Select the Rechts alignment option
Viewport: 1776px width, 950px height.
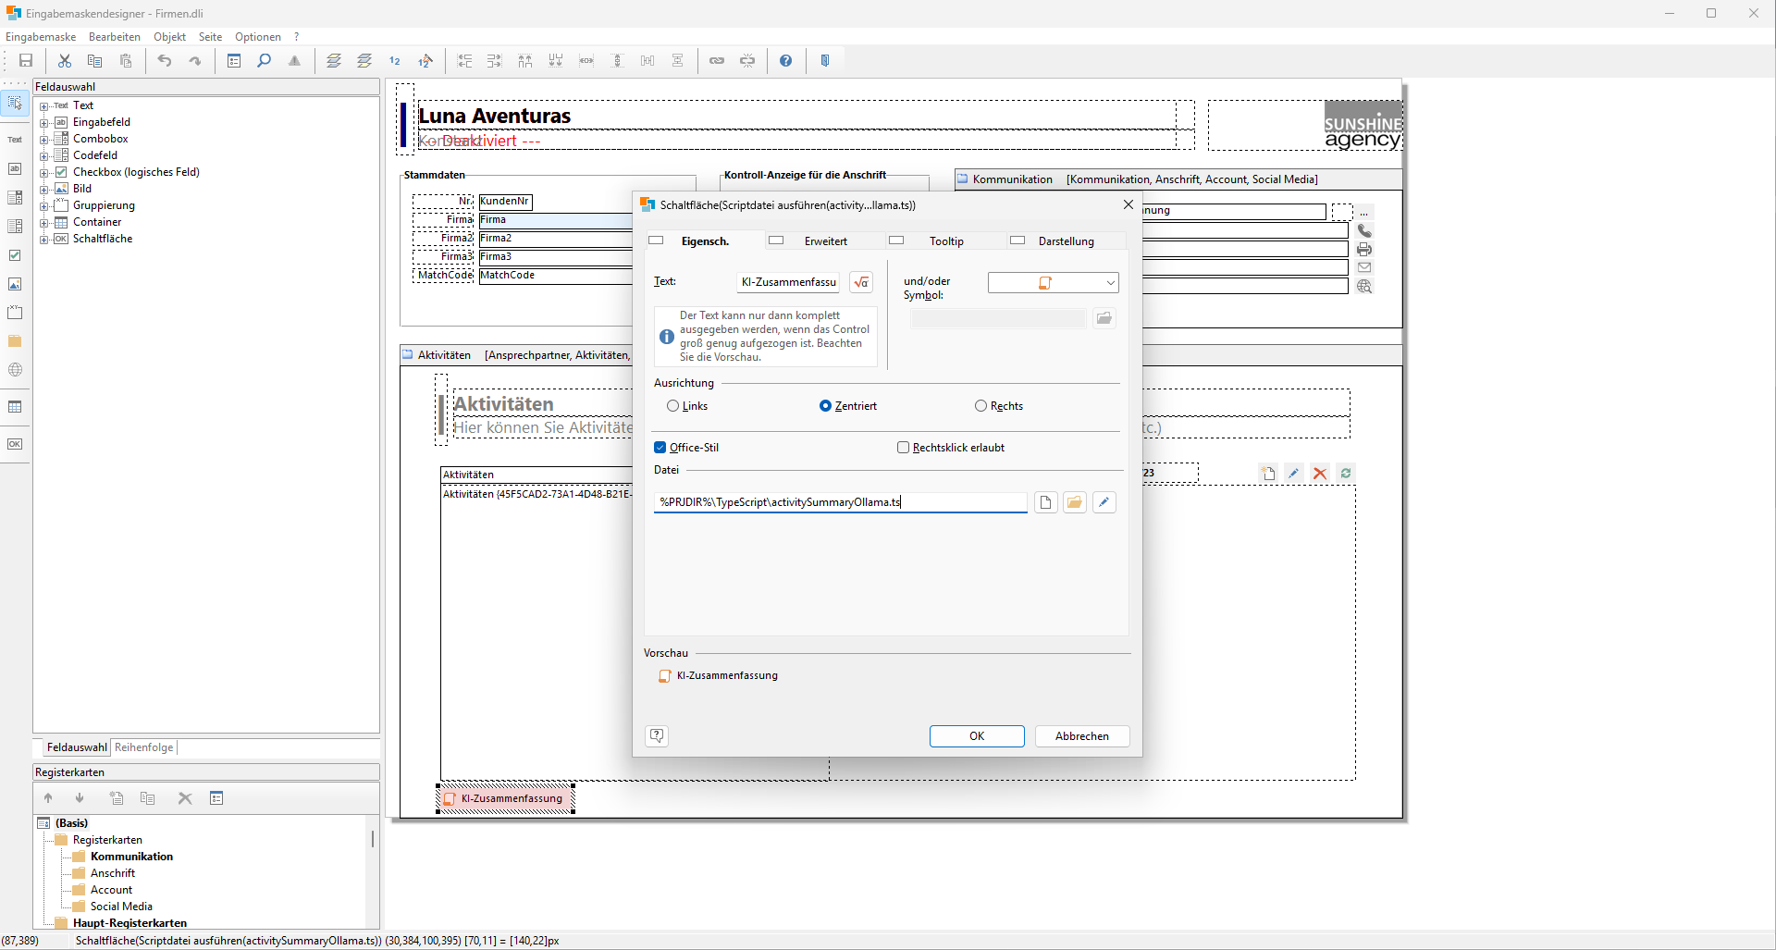(980, 406)
